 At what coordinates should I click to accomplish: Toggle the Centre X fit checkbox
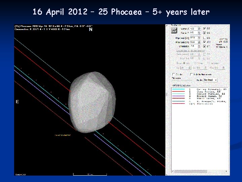click(x=204, y=28)
